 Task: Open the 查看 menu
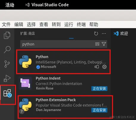pos(44,25)
